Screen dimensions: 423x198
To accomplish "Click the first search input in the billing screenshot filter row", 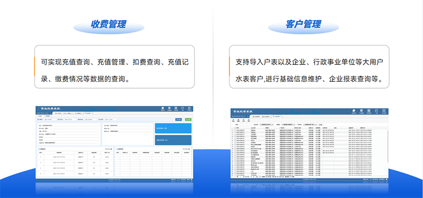I will 50,120.
